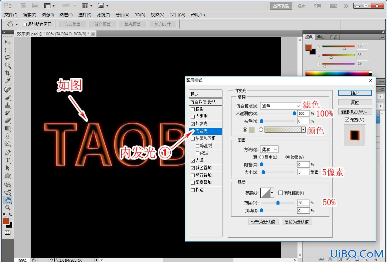
Task: Select the 居中 center source radio
Action: coord(262,157)
